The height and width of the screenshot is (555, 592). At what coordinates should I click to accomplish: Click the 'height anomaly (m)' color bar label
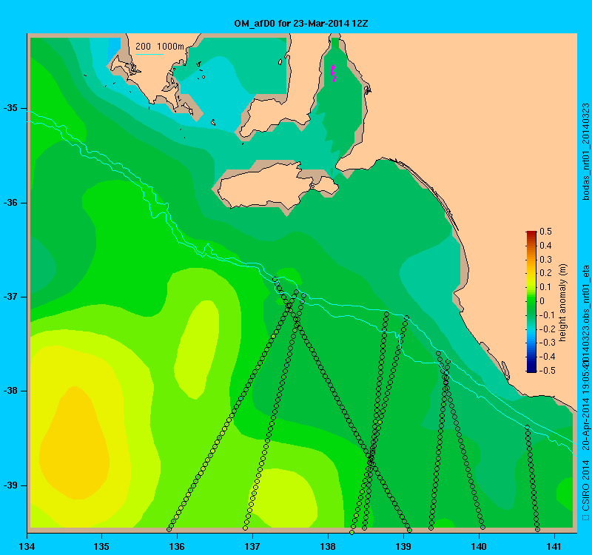click(563, 303)
